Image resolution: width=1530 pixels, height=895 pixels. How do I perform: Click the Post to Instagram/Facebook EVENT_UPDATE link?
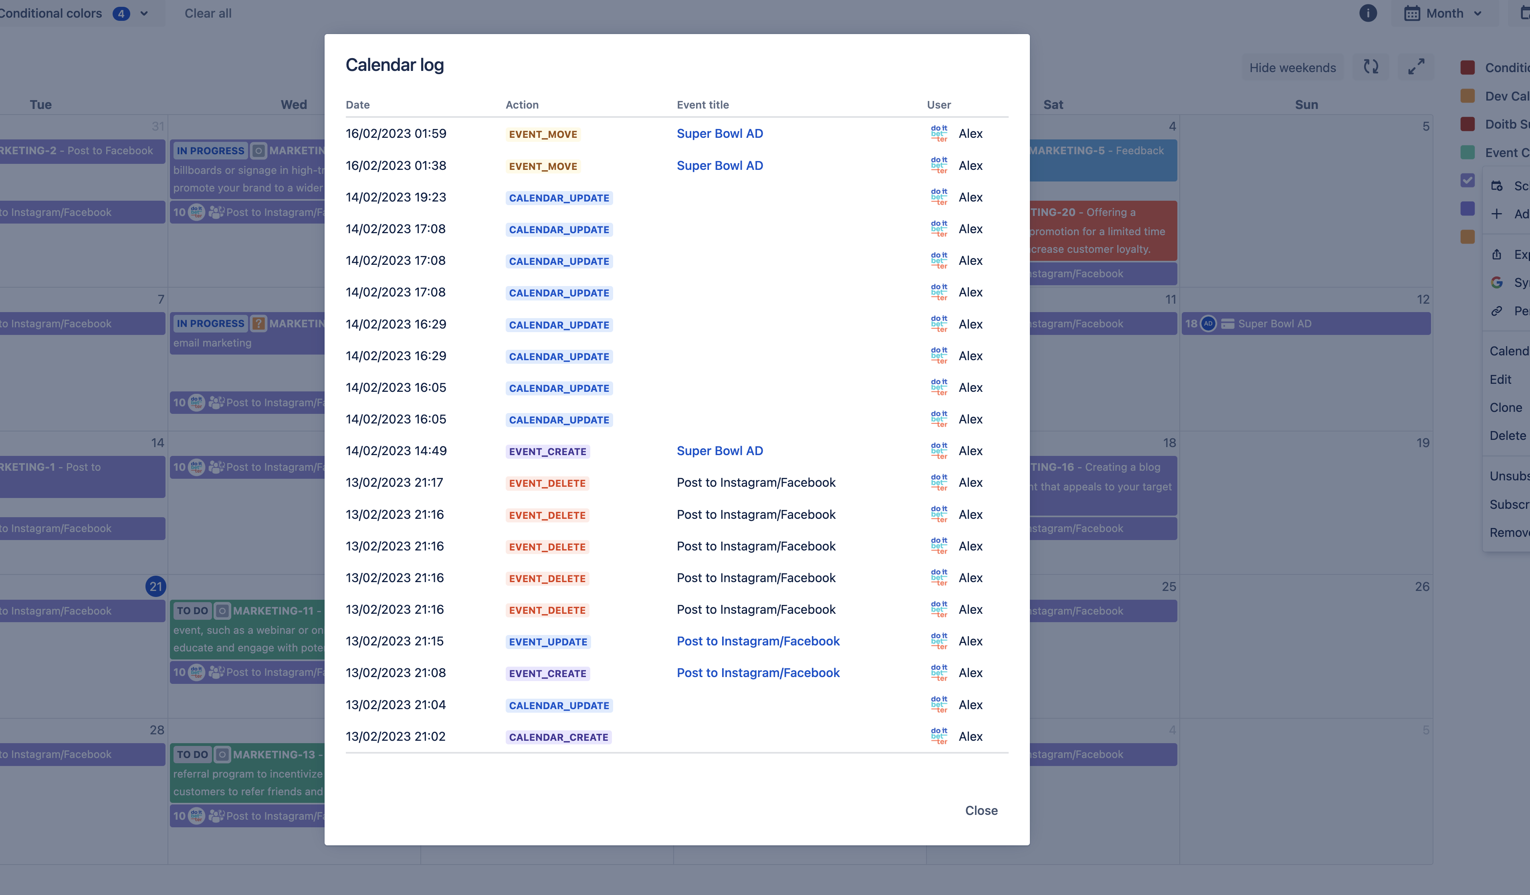[758, 641]
